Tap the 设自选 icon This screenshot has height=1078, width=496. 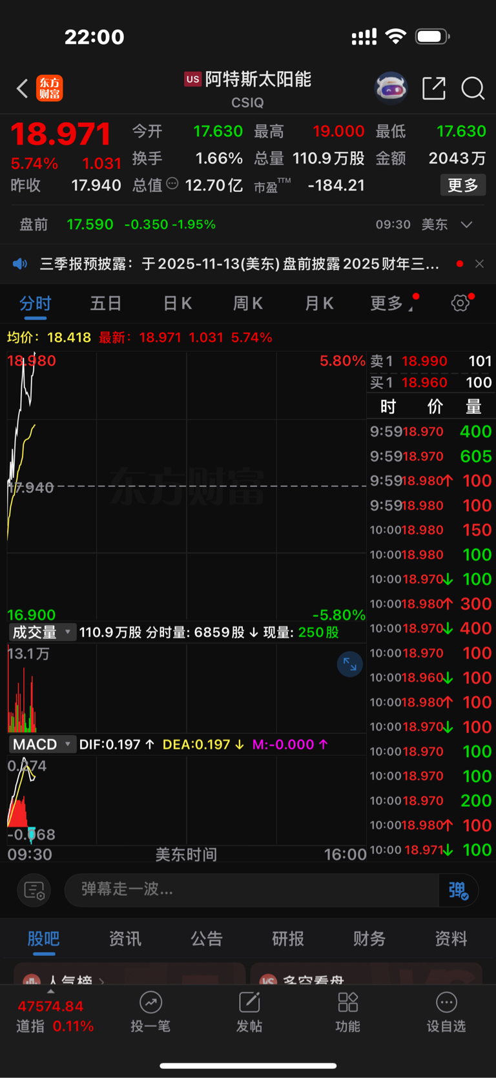(446, 1012)
